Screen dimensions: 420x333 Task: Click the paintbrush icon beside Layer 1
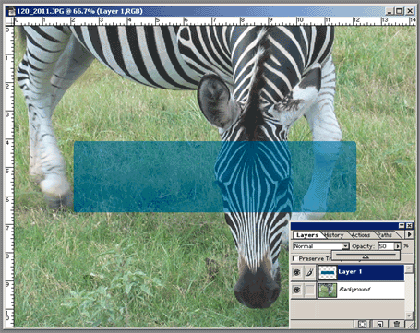click(310, 272)
